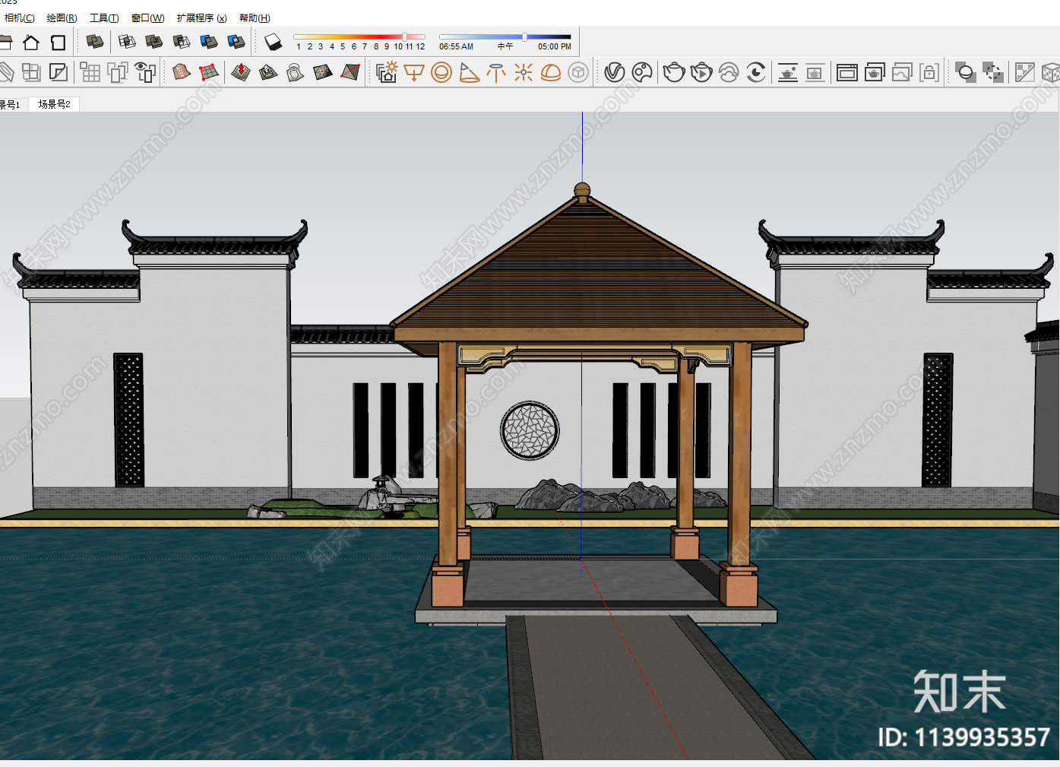1060x767 pixels.
Task: Select the front view house icon
Action: point(31,43)
